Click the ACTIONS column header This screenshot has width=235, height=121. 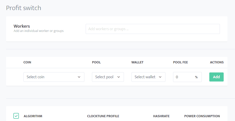217,62
